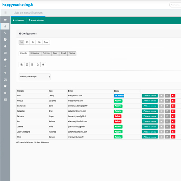Open the group of people sidebar icon

tap(5, 39)
